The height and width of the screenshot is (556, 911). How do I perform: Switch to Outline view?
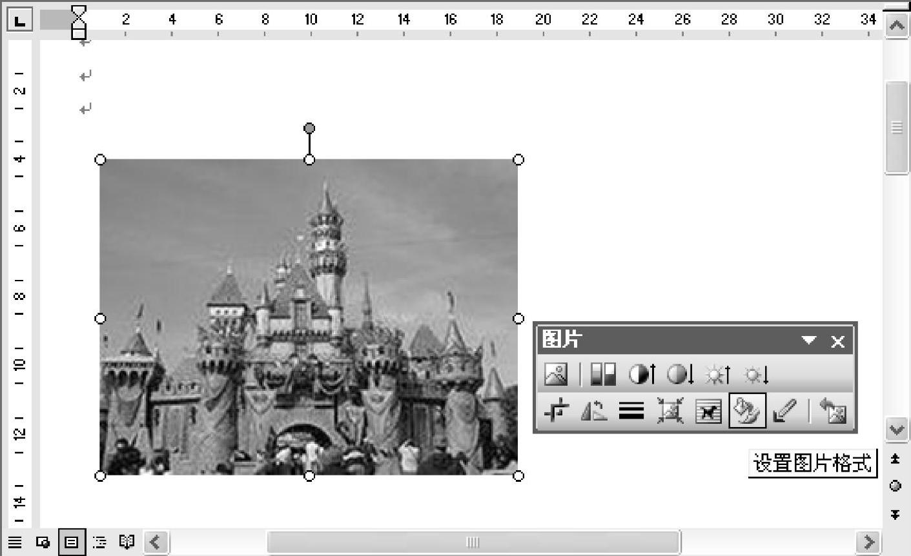[x=99, y=542]
